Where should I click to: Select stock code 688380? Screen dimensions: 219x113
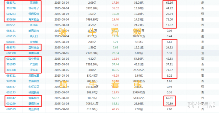11,53
